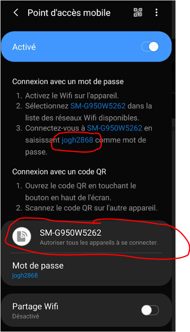This screenshot has height=332, width=190.
Task: Tap Autoriser tous les appareils subtitle
Action: pyautogui.click(x=98, y=243)
